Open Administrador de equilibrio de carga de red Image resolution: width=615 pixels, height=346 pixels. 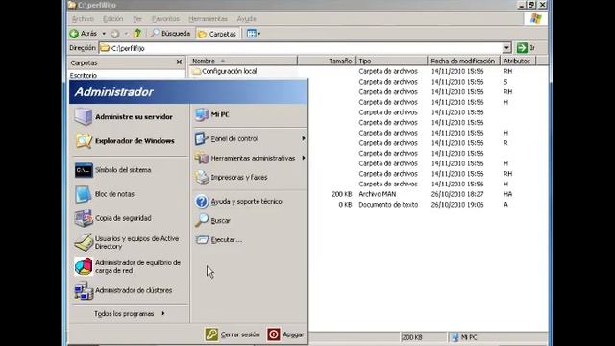(x=128, y=266)
